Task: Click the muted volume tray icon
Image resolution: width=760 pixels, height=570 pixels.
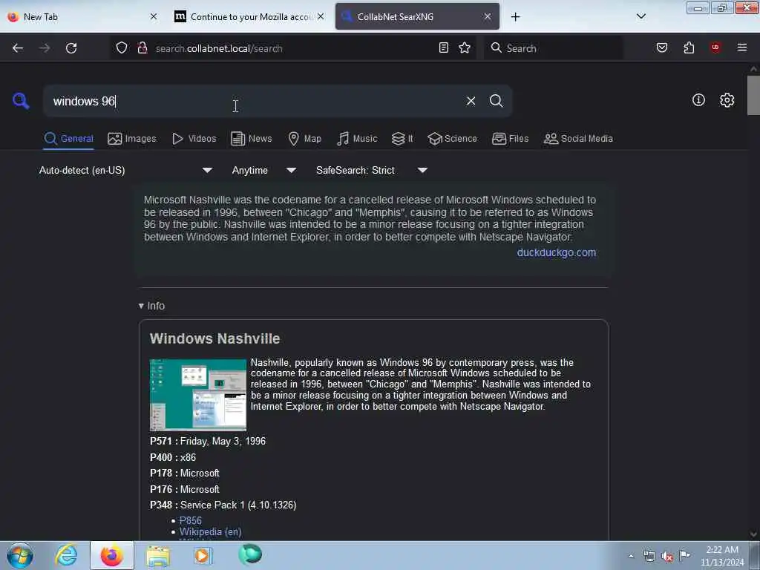Action: point(667,557)
